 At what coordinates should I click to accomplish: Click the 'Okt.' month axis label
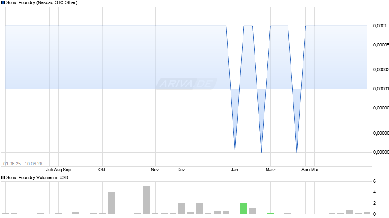click(102, 170)
